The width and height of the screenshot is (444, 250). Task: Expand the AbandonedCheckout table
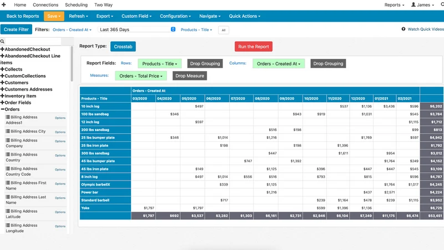2,49
